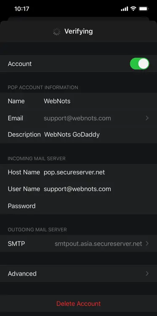
Task: Tap the cellular signal bars icon
Action: tap(125, 9)
